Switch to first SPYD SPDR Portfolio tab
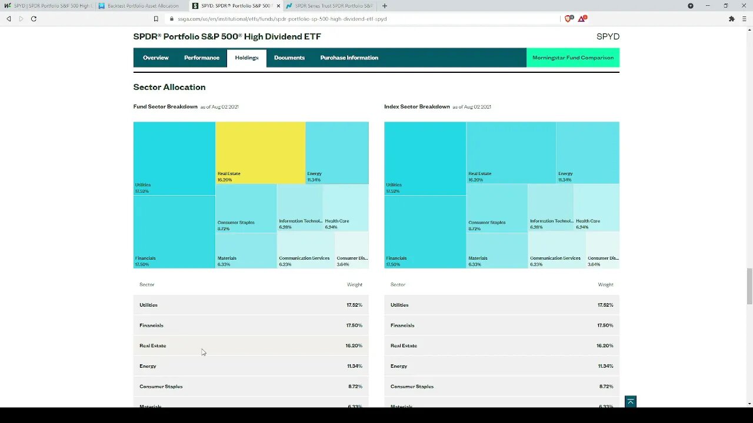Image resolution: width=753 pixels, height=423 pixels. [x=48, y=6]
